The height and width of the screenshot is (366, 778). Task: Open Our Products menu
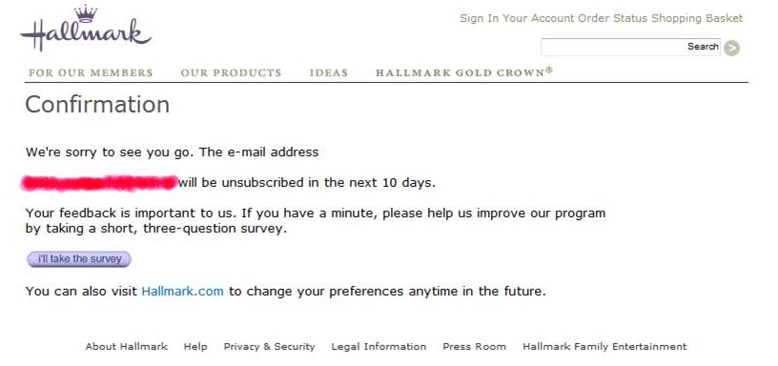point(232,72)
